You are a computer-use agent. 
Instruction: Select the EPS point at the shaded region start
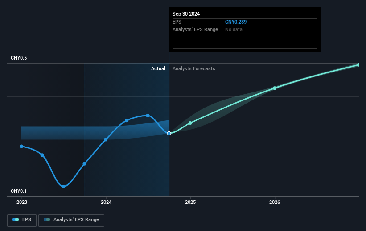[85, 164]
